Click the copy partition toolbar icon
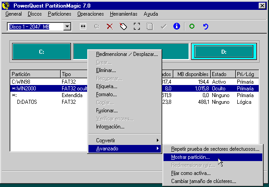Image resolution: width=269 pixels, height=187 pixels. [x=150, y=26]
